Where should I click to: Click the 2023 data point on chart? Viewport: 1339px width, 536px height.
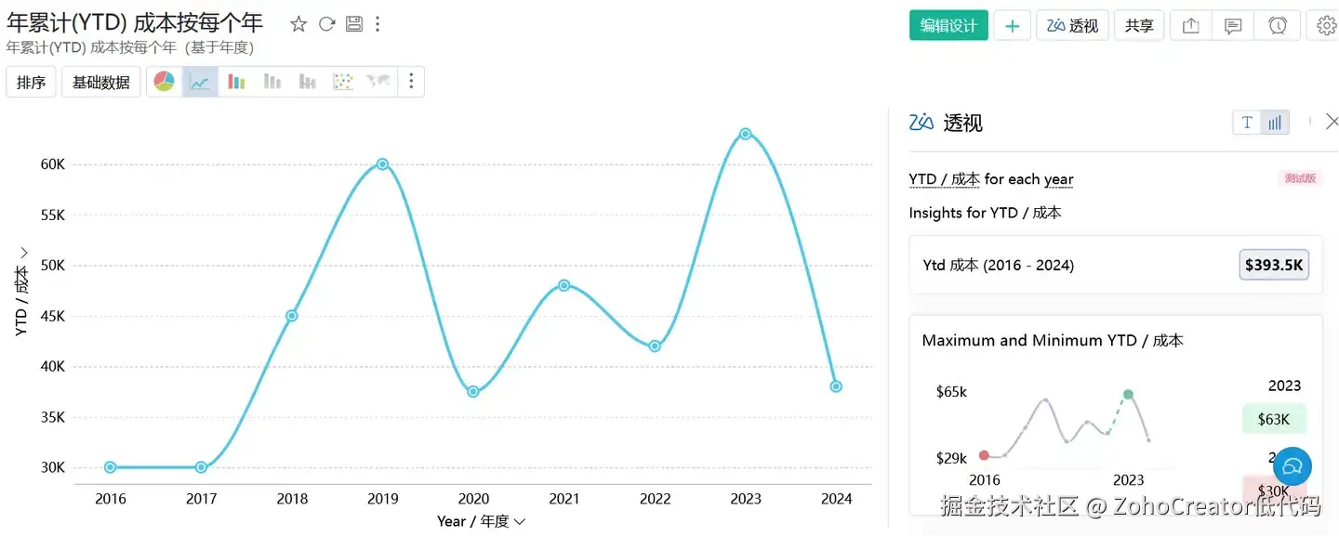tap(745, 134)
